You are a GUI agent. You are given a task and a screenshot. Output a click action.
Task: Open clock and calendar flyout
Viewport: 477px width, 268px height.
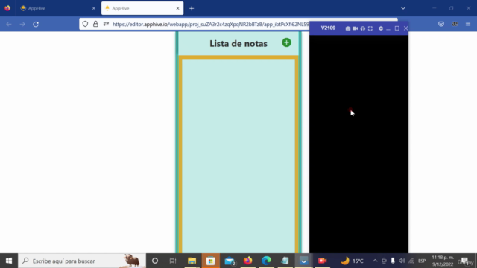pyautogui.click(x=443, y=261)
